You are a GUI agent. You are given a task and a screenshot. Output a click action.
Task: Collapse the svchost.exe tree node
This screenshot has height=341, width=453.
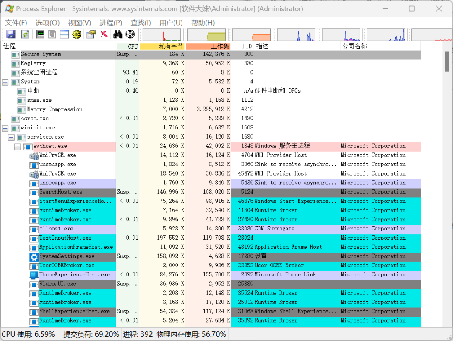point(18,147)
